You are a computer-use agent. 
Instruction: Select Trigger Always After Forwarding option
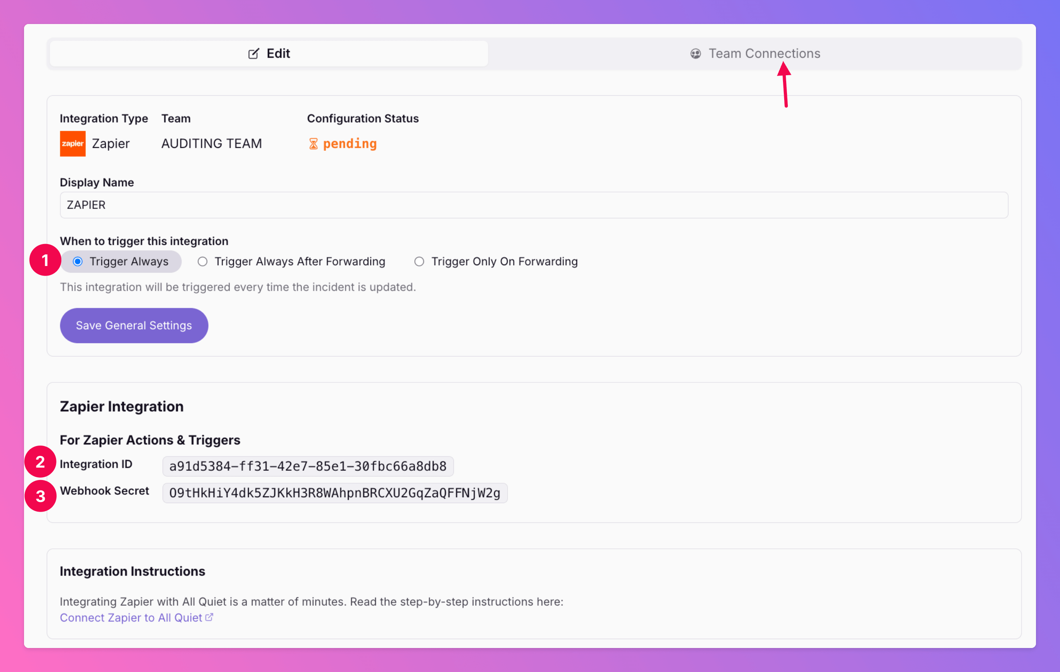203,262
